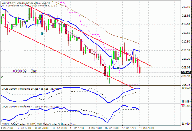192x131 pixels.
Task: Click the 14 Jan 20:00 time label
Action: (95, 128)
